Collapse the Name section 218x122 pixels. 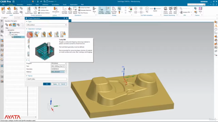pyautogui.click(x=27, y=76)
